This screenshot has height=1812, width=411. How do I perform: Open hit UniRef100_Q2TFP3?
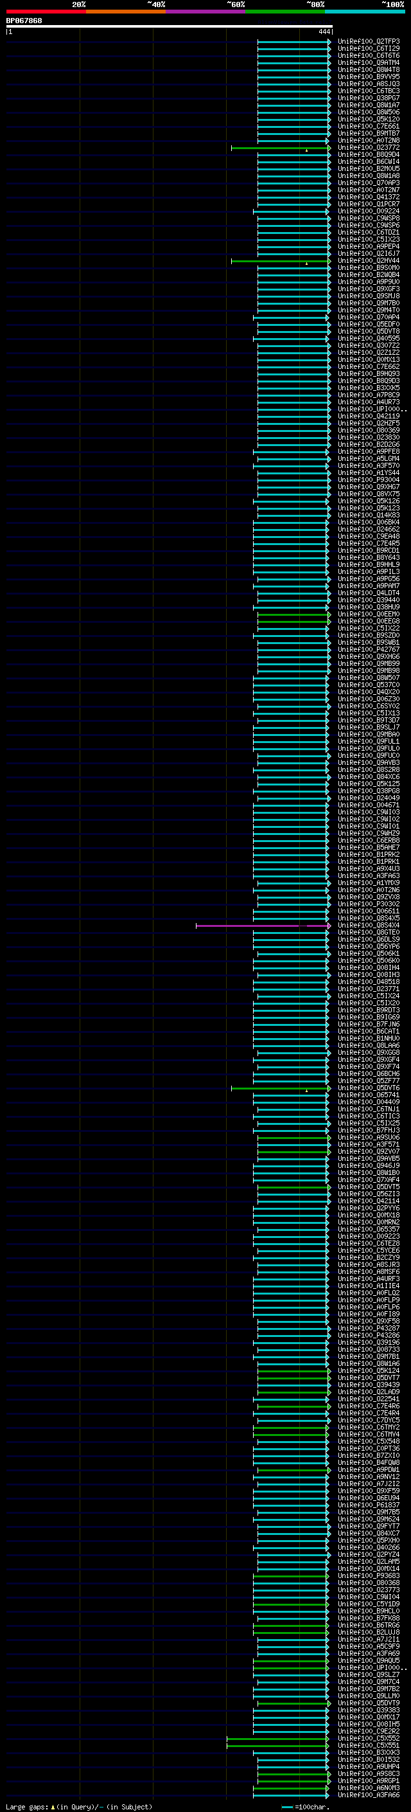(368, 42)
